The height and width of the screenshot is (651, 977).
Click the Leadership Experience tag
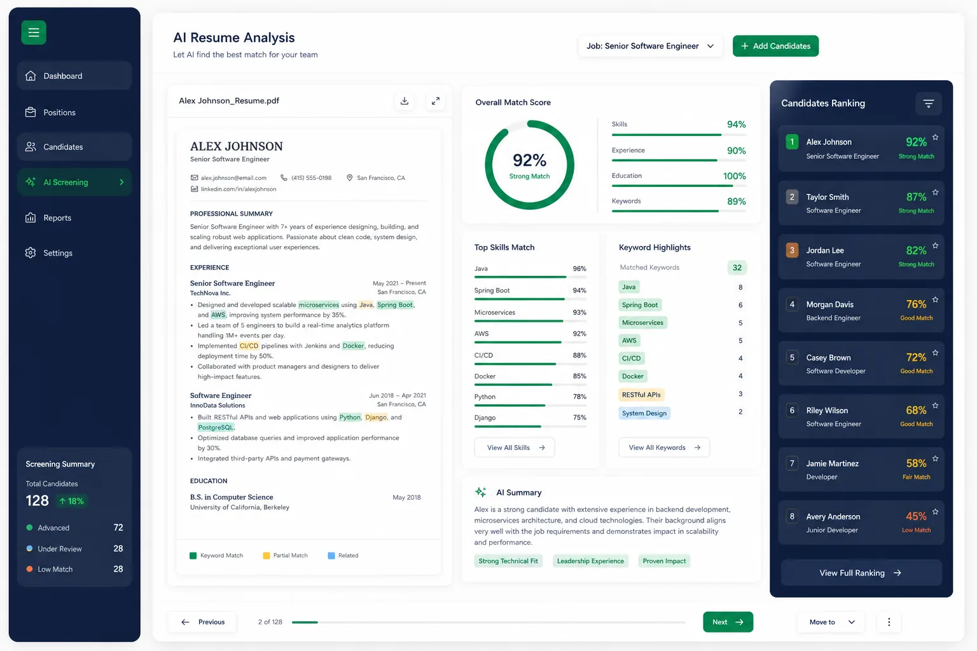pyautogui.click(x=590, y=561)
